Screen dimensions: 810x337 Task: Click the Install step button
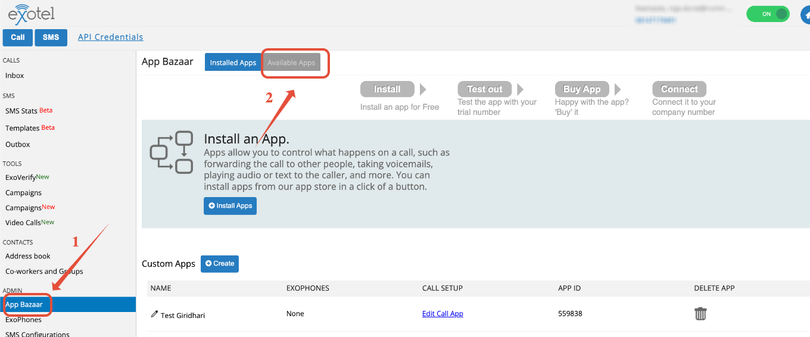387,89
